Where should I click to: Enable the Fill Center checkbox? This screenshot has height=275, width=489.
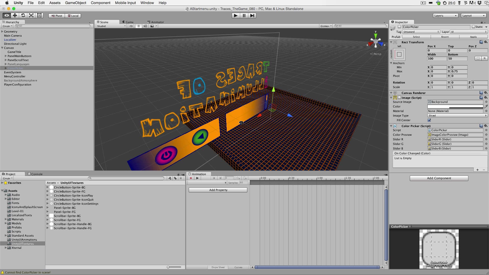(x=429, y=120)
